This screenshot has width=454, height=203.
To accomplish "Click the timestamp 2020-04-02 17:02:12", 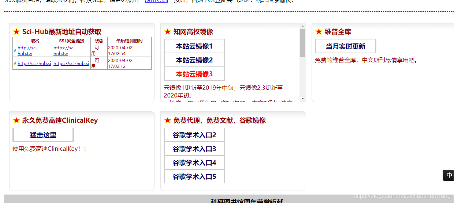I will [120, 63].
